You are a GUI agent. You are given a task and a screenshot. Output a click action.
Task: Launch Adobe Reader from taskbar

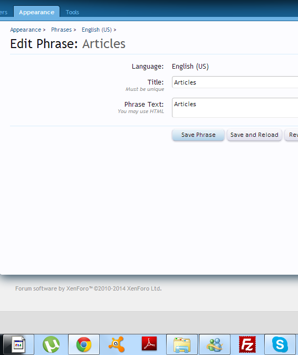[x=149, y=344]
